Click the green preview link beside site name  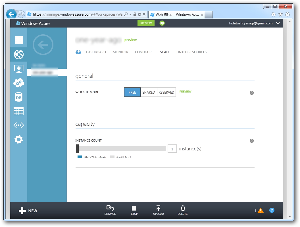pyautogui.click(x=130, y=40)
